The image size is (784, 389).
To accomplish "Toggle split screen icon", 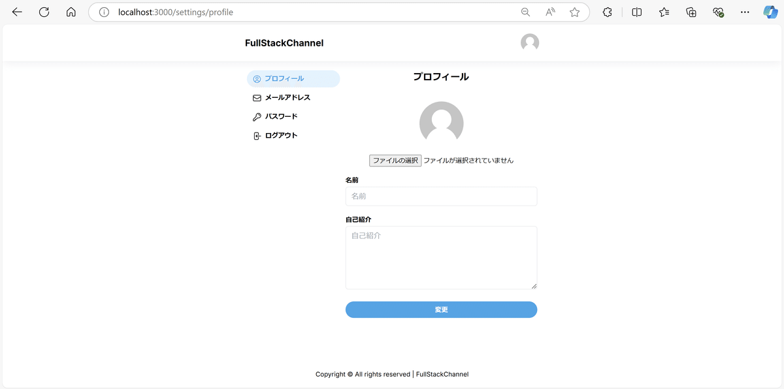I will pyautogui.click(x=637, y=12).
